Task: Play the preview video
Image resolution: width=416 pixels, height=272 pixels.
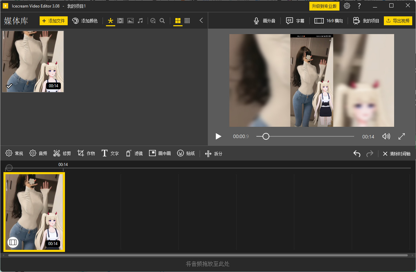Action: [x=218, y=136]
